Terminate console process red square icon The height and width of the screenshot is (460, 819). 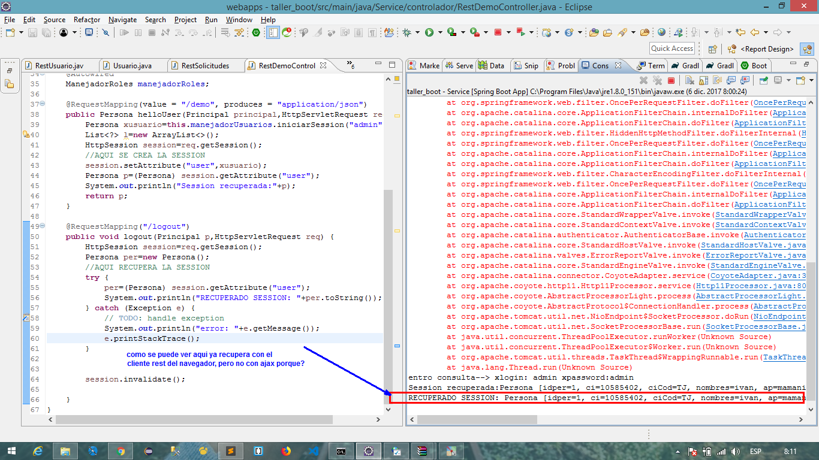671,80
